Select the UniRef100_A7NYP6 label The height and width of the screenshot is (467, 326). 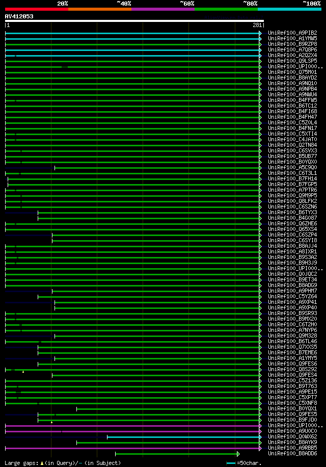[292, 330]
